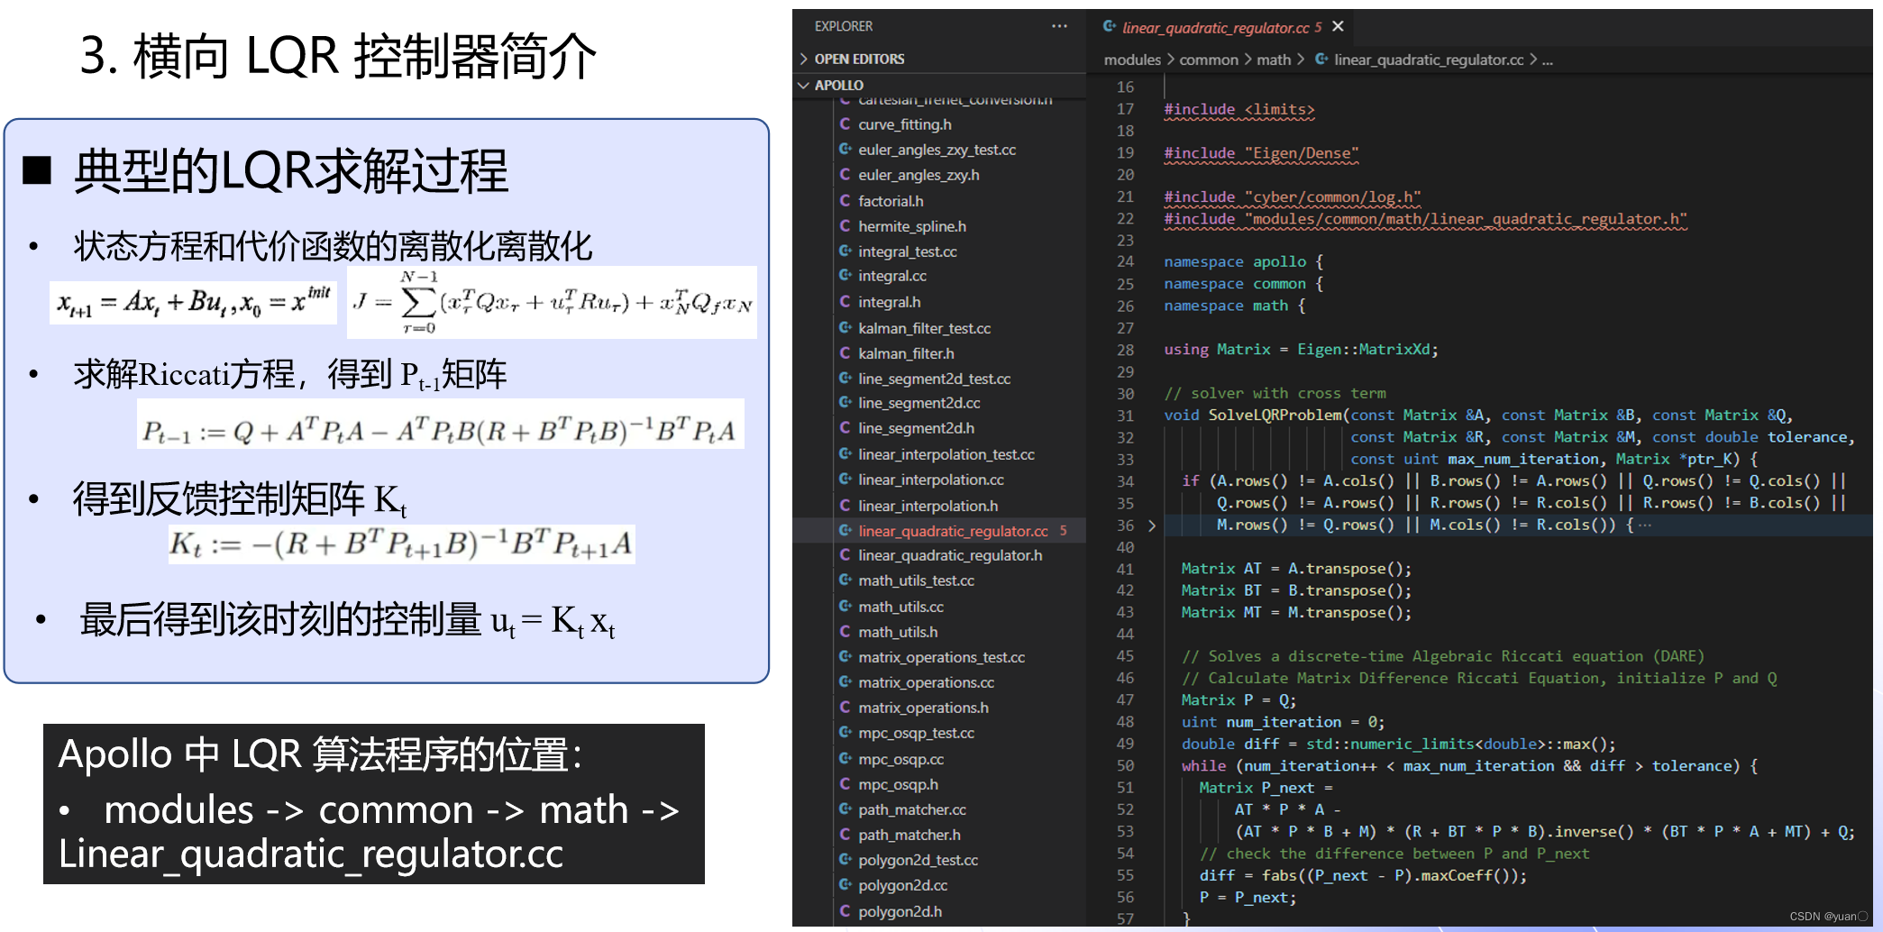Click the C++ file icon on the editor tab
Viewport: 1883px width, 932px height.
[1110, 26]
